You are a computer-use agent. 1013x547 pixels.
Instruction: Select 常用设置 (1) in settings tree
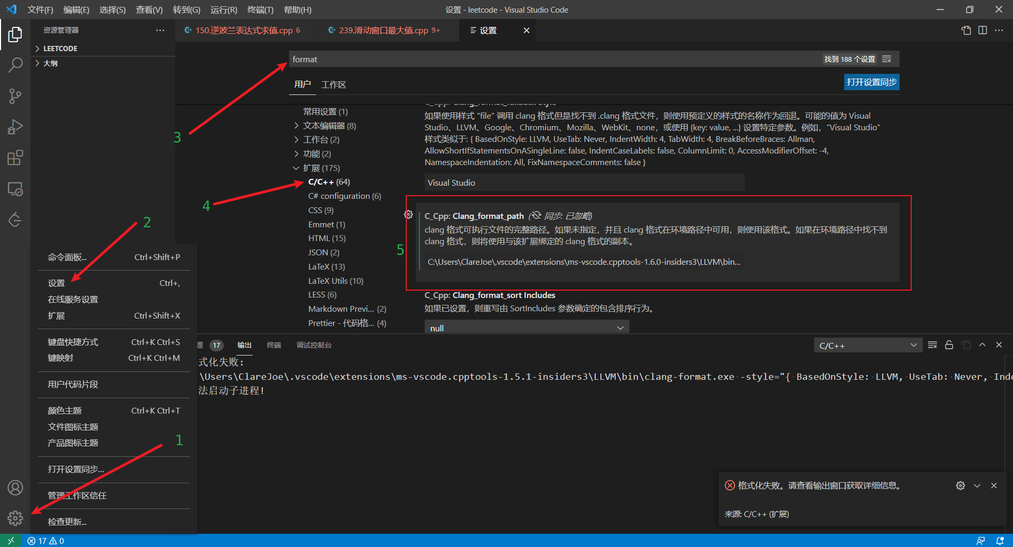point(325,112)
